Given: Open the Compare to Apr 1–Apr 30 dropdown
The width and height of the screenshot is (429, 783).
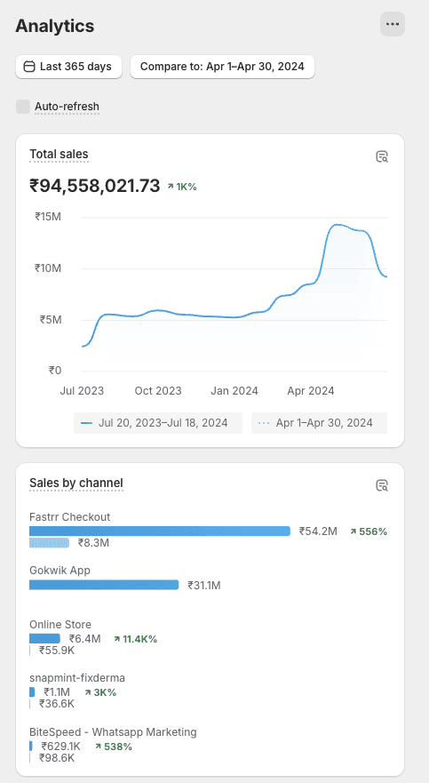Looking at the screenshot, I should pos(222,67).
